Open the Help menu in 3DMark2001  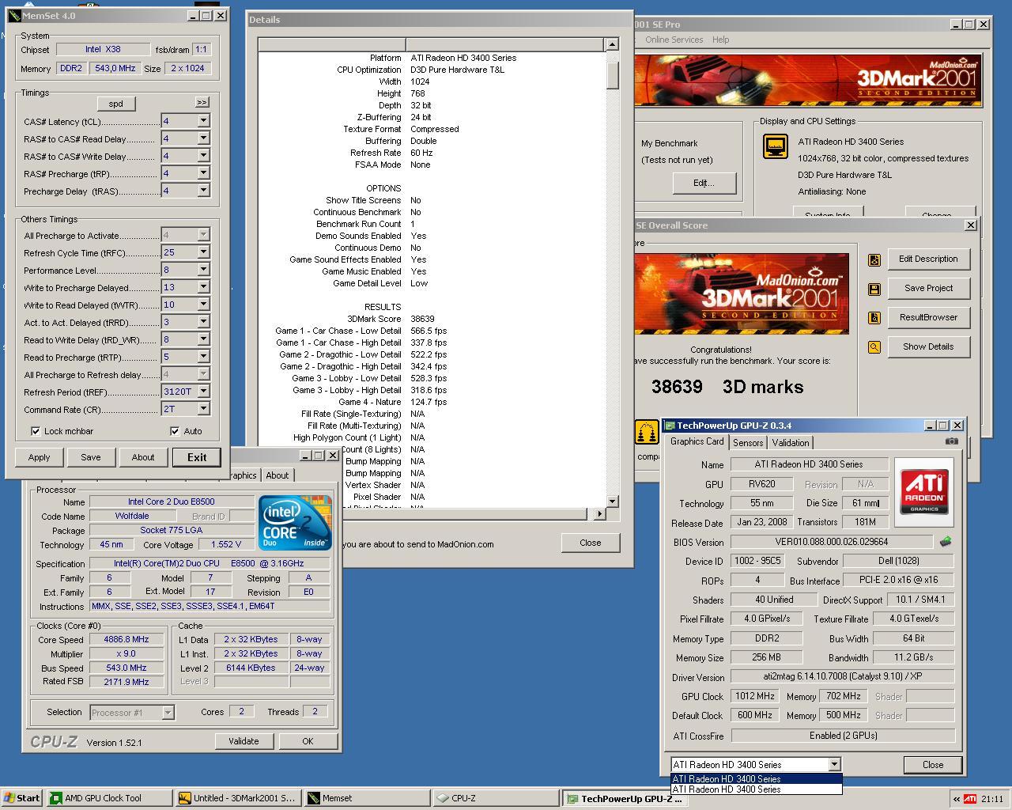point(720,40)
